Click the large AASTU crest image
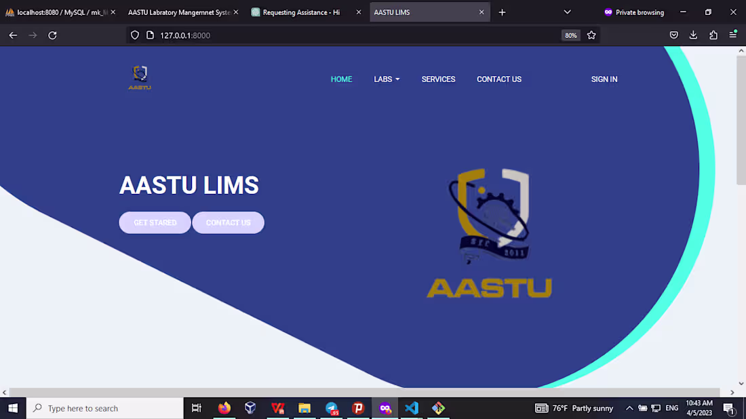 coord(489,233)
